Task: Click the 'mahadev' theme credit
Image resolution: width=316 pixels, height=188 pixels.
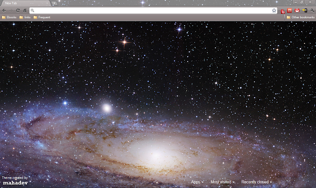Action: pyautogui.click(x=15, y=183)
